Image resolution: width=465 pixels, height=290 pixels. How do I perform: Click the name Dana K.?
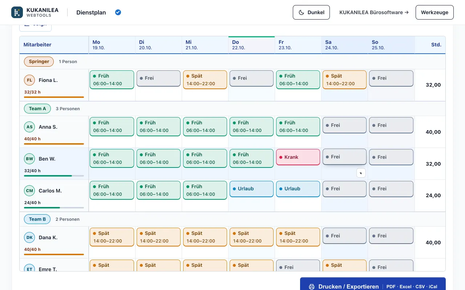48,237
